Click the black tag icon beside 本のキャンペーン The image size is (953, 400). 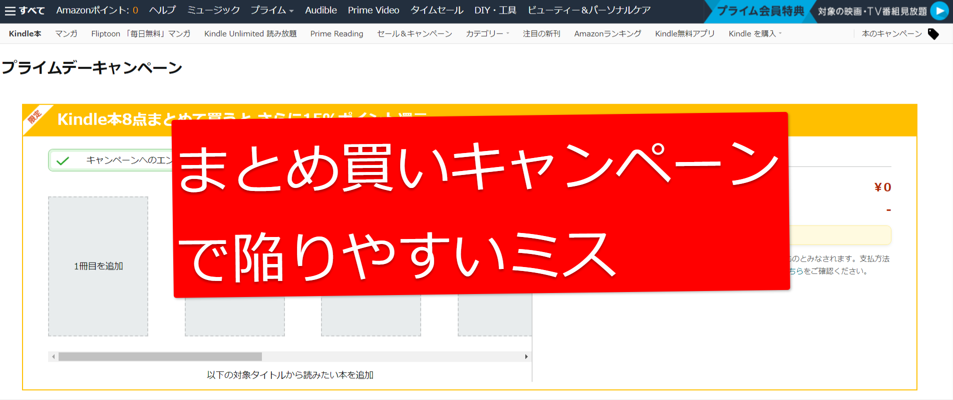(x=933, y=34)
